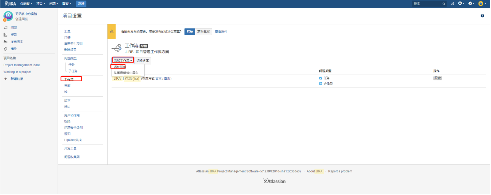491x195 pixels.
Task: Open the 问题 dropdown in top navigation bar
Action: 54,3
